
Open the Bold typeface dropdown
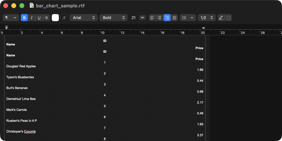click(114, 18)
